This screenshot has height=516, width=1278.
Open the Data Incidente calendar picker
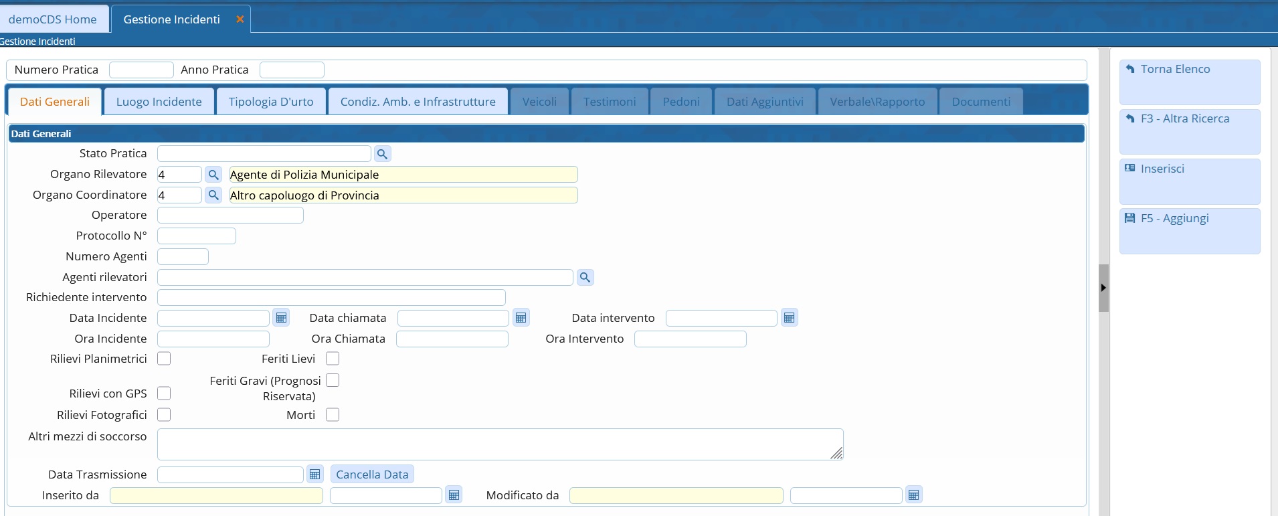pyautogui.click(x=281, y=318)
